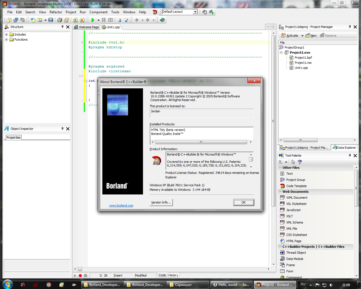The width and height of the screenshot is (361, 289).
Task: Open the Activate dropdown in Project Manager
Action: point(302,35)
